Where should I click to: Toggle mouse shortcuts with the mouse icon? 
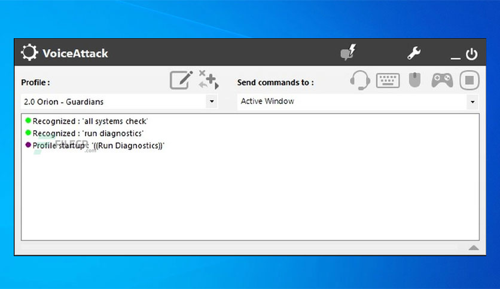(x=414, y=79)
